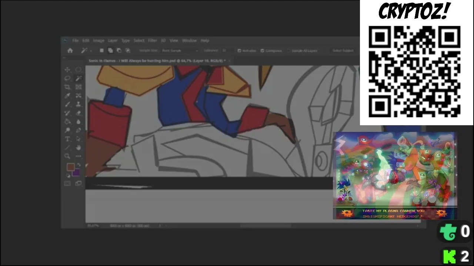Click the brown foreground color swatch
Screen dimensions: 474x266
[x=70, y=167]
